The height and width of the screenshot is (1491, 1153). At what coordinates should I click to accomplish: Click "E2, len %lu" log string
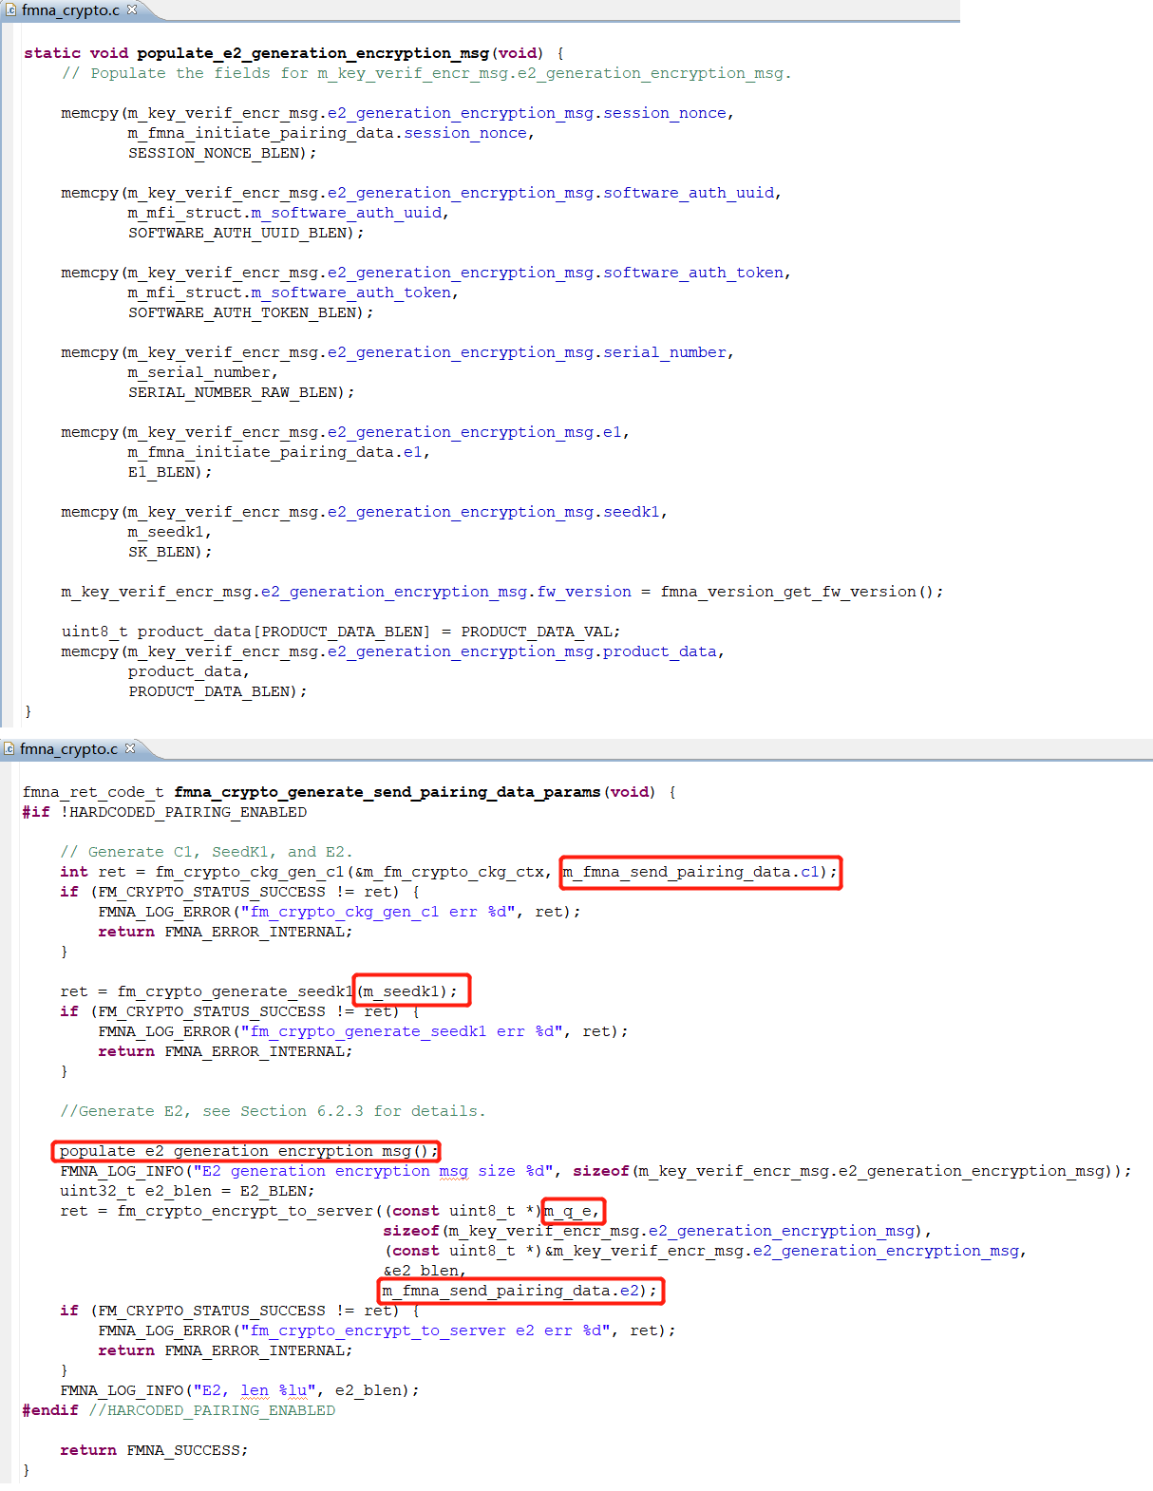255,1390
